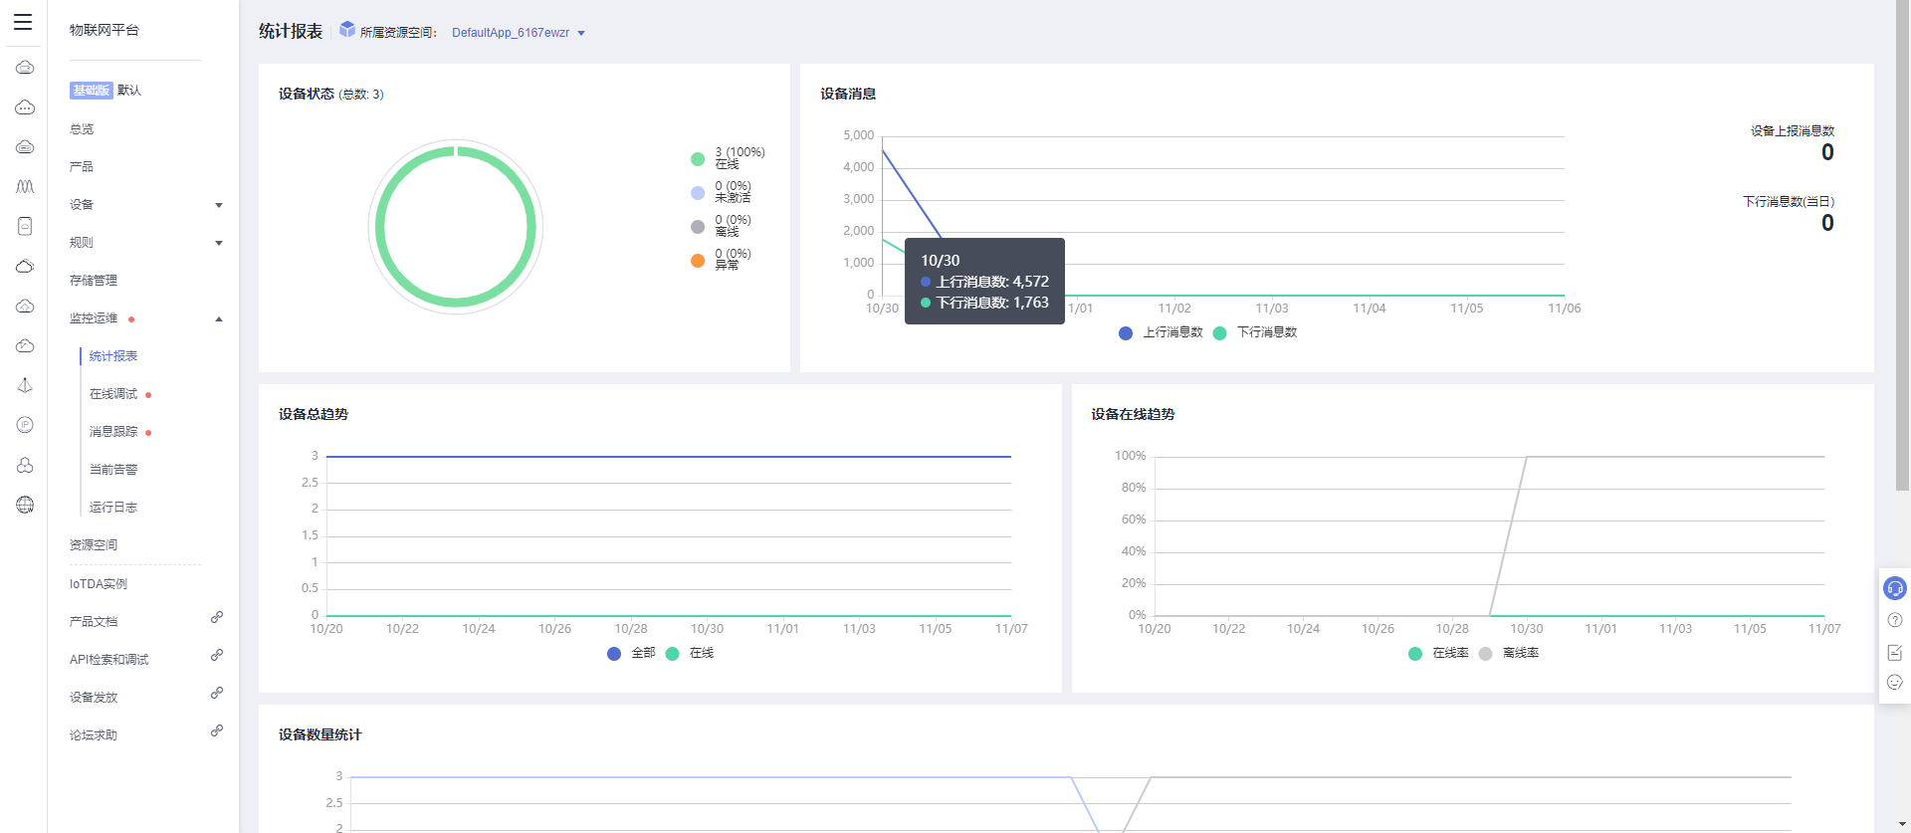This screenshot has width=1911, height=833.
Task: Click the smiley face rating icon
Action: coord(1895,682)
